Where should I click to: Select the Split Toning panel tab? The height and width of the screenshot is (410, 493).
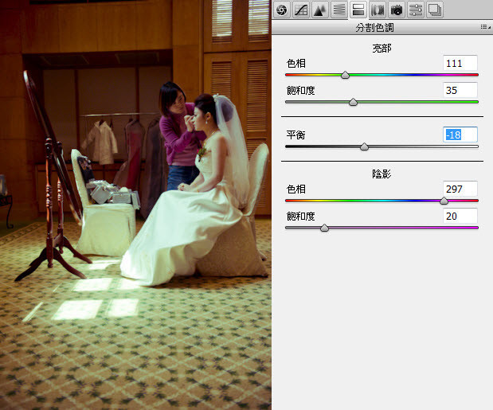pyautogui.click(x=358, y=10)
